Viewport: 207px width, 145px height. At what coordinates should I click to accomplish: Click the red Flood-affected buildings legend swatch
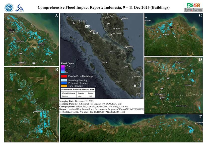pyautogui.click(x=64, y=76)
